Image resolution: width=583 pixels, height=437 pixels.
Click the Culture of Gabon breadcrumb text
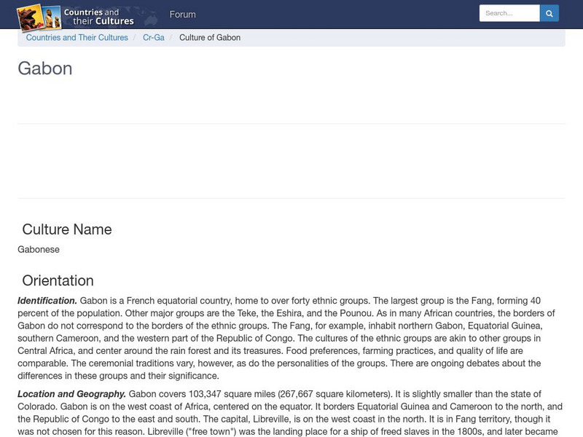click(210, 38)
